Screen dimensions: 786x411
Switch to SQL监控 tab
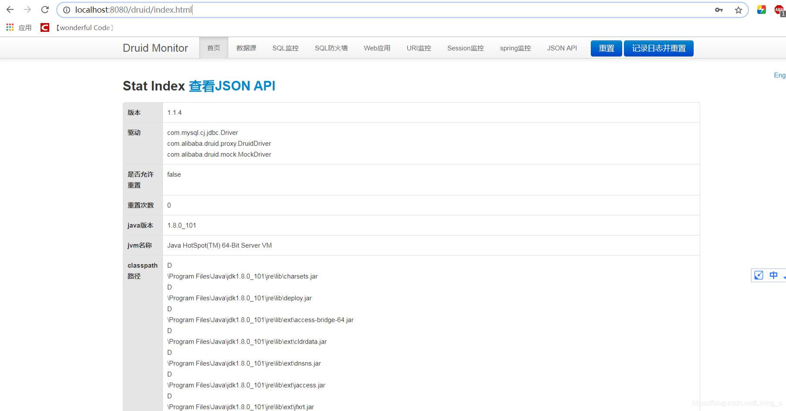[x=285, y=48]
